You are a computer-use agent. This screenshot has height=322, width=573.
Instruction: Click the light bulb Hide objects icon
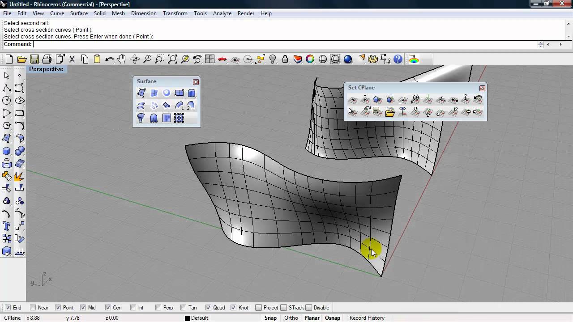273,59
